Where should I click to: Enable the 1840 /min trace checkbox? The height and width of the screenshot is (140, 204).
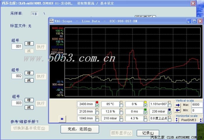point(97,120)
